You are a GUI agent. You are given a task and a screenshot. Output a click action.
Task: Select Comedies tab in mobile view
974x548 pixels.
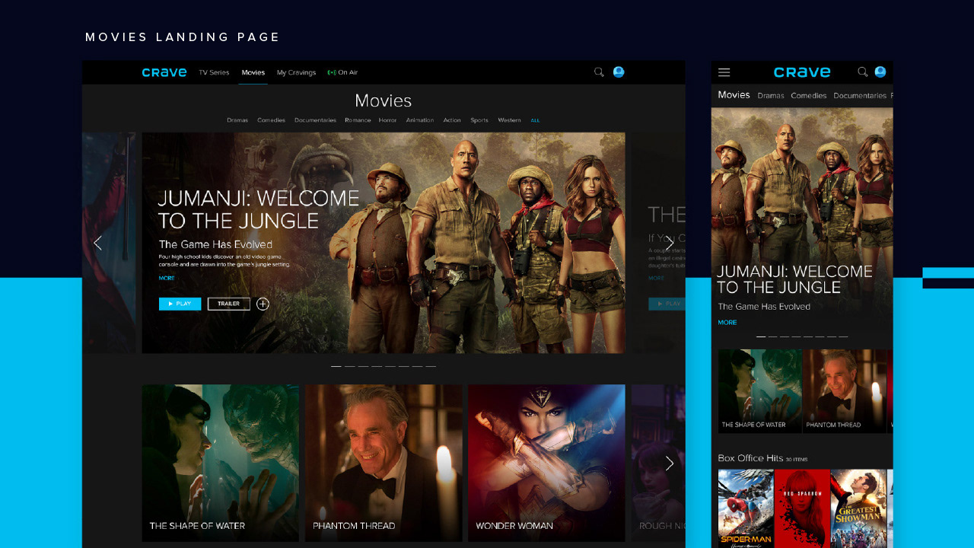pos(809,96)
